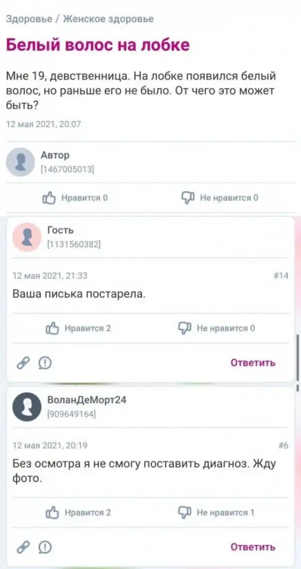Reply to Гость with Ответить

[x=253, y=363]
